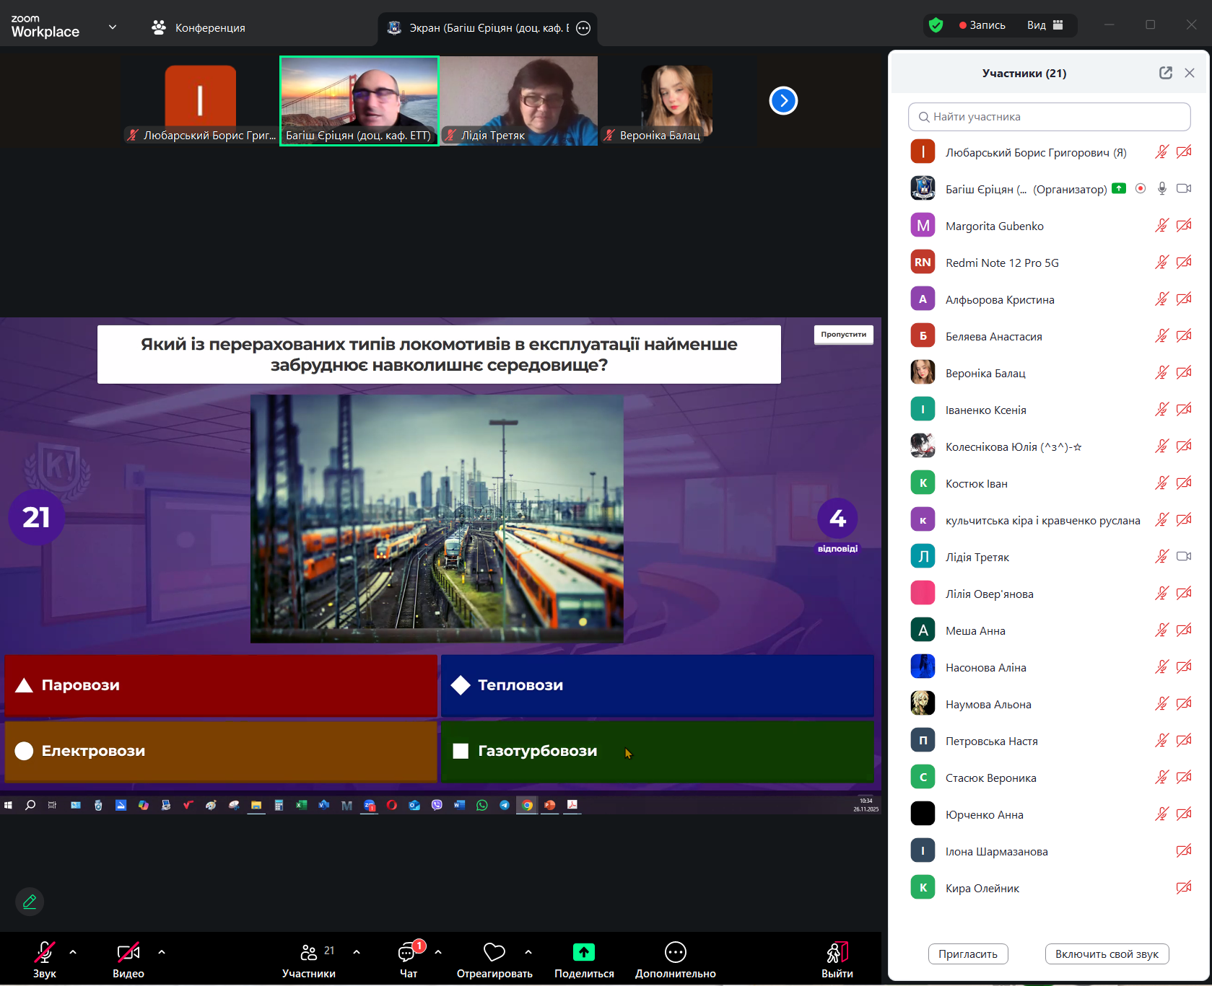Switch to the Конференция tab
1212x986 pixels.
click(x=199, y=27)
